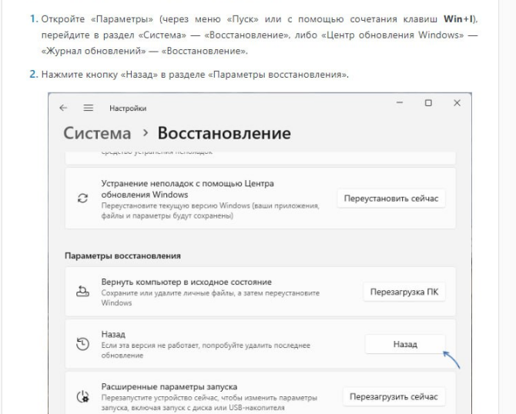Click the Параметры восстановления section heading
The width and height of the screenshot is (516, 414).
(122, 254)
